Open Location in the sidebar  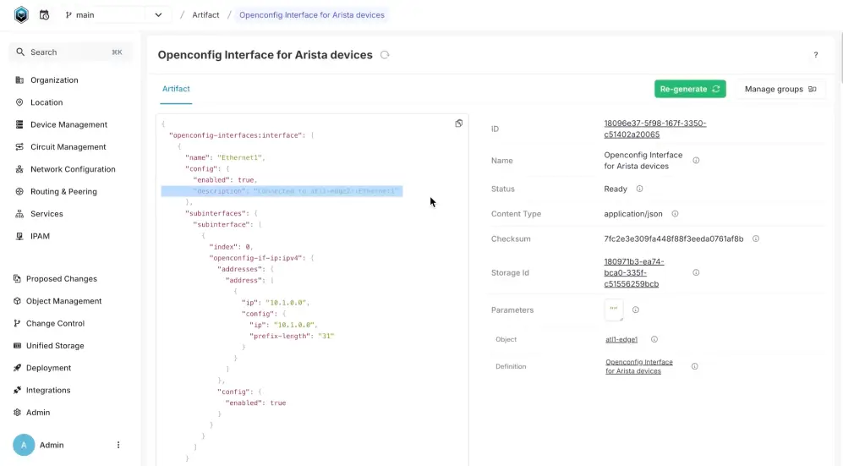47,102
